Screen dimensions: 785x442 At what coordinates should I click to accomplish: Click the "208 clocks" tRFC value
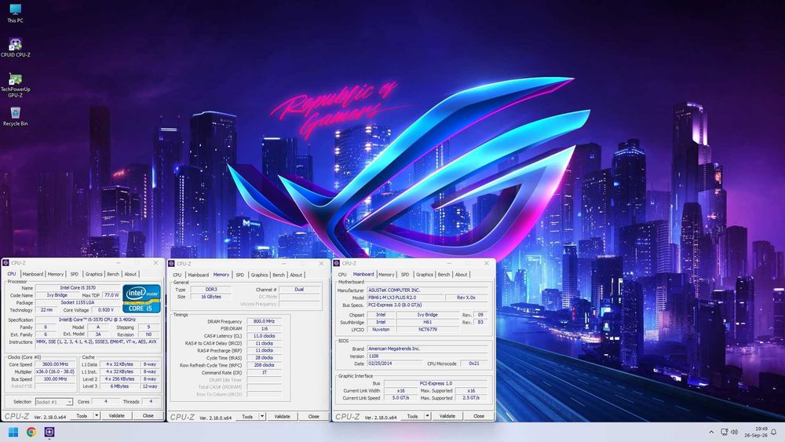click(x=264, y=365)
